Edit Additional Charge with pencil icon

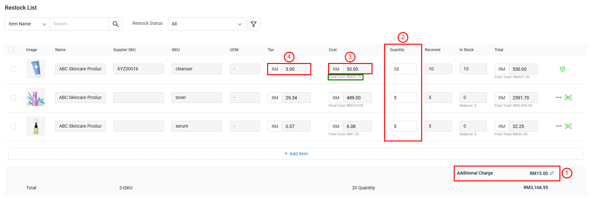point(552,173)
